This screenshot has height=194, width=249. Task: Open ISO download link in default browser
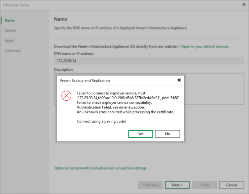point(205,46)
